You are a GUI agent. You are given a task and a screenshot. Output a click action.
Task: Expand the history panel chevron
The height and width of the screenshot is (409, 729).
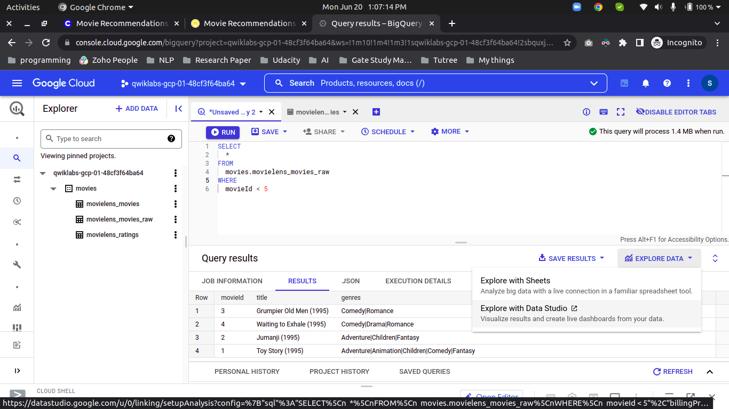(710, 372)
